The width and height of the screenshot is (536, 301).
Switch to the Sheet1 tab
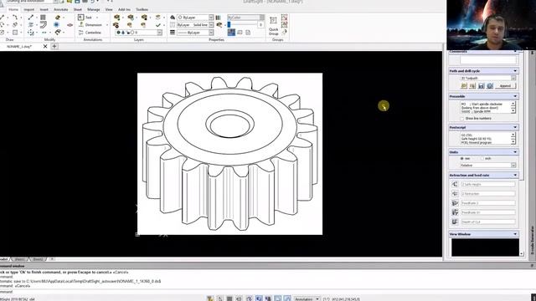pyautogui.click(x=19, y=259)
